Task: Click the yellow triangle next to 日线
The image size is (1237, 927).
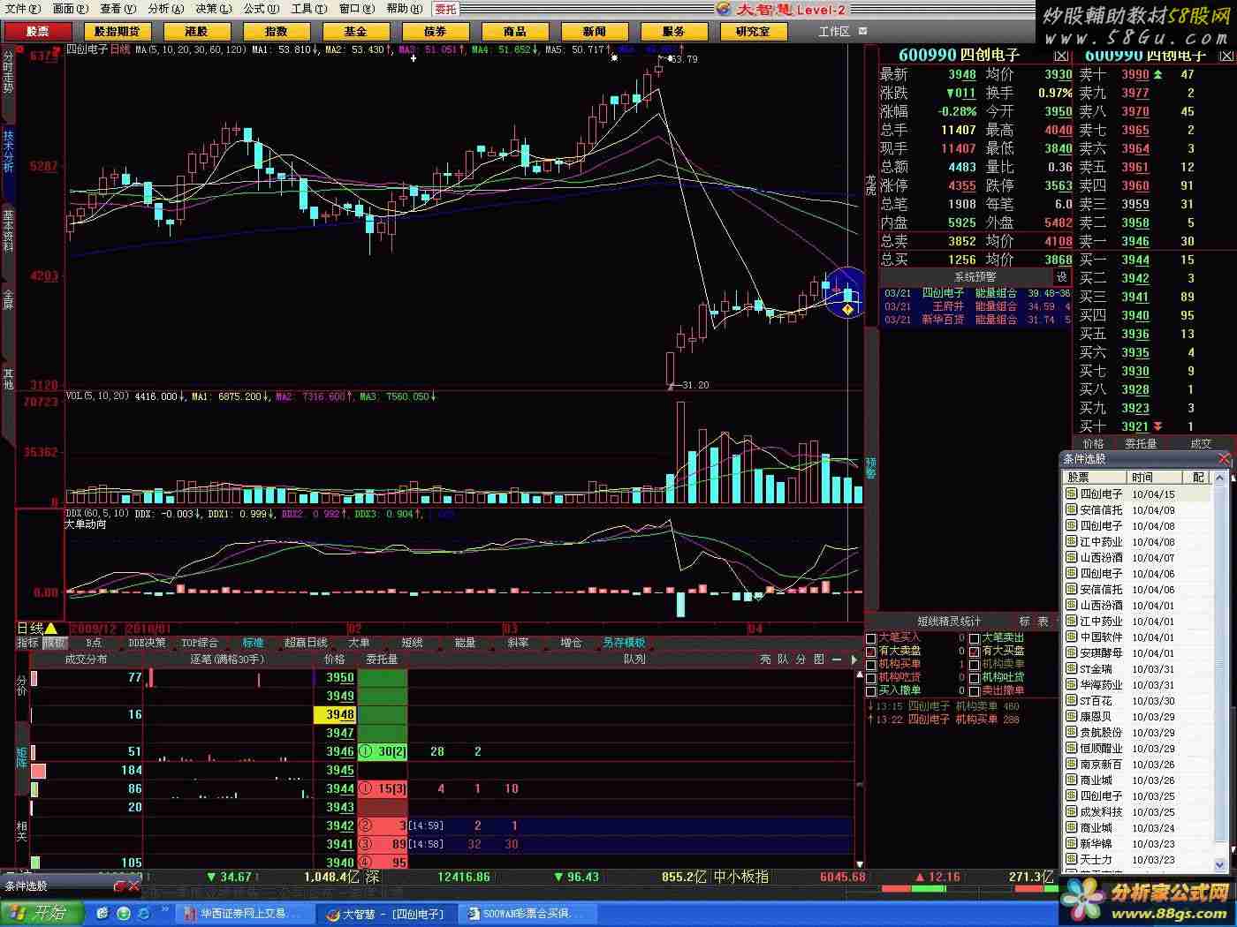Action: [50, 629]
